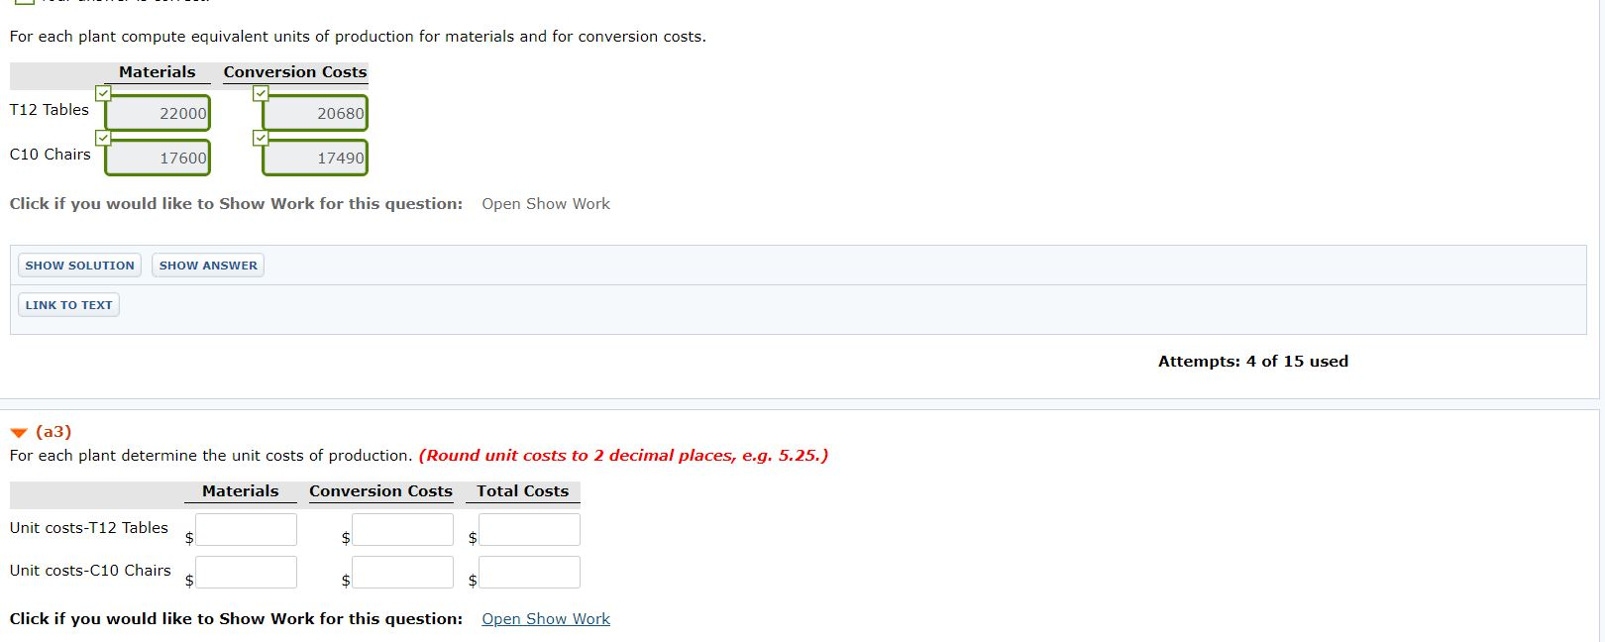Click the Materials unit cost field for C10 Chairs
This screenshot has height=642, width=1605.
[x=246, y=572]
